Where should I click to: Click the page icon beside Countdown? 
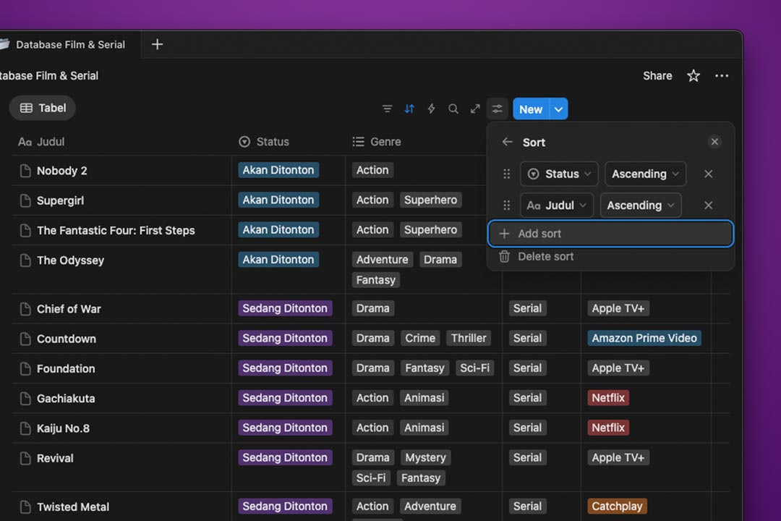(25, 339)
